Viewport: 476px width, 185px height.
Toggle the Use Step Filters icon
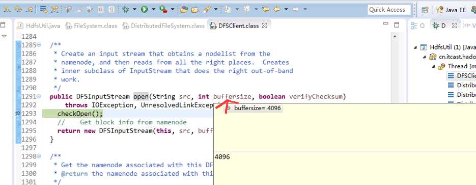pos(54,10)
